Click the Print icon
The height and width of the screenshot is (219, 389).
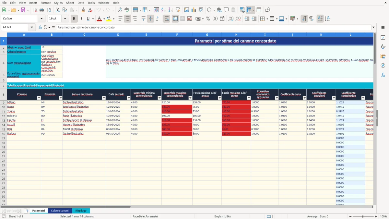click(x=42, y=10)
